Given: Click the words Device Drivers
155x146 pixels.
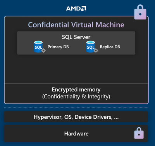Looking at the screenshot, I should [93, 117].
